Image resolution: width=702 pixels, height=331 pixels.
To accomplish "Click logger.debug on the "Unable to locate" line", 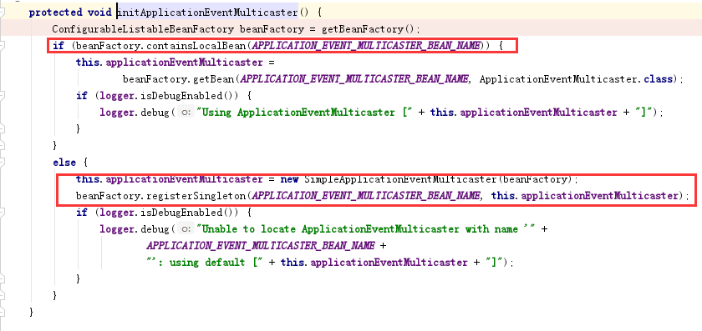I will click(x=135, y=229).
